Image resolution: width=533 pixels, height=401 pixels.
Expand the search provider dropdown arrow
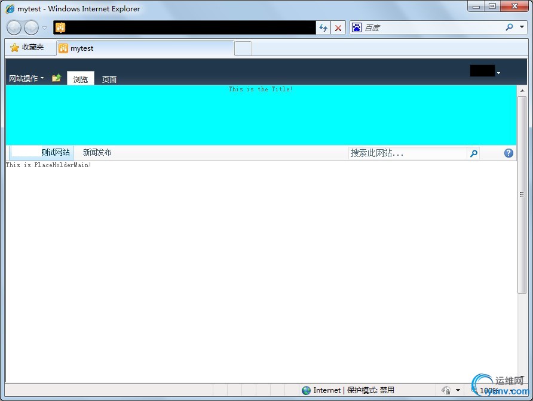(522, 27)
